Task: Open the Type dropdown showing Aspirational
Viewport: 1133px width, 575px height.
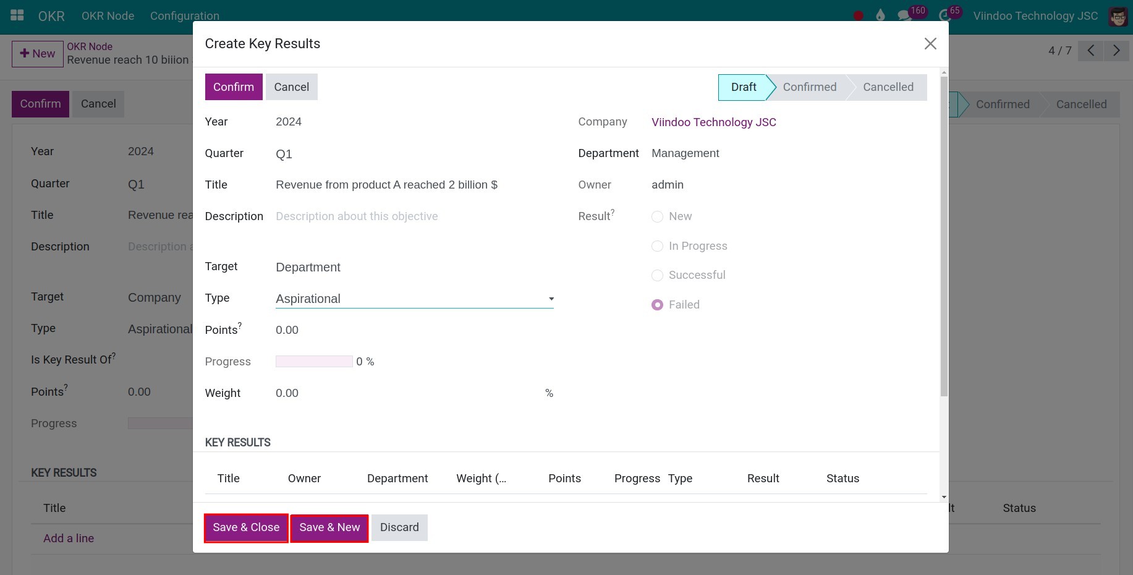Action: click(414, 299)
